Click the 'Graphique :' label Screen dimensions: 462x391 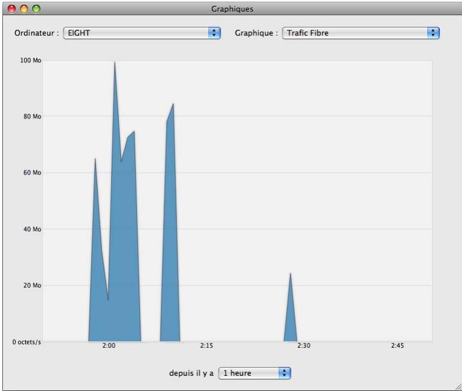(x=256, y=33)
